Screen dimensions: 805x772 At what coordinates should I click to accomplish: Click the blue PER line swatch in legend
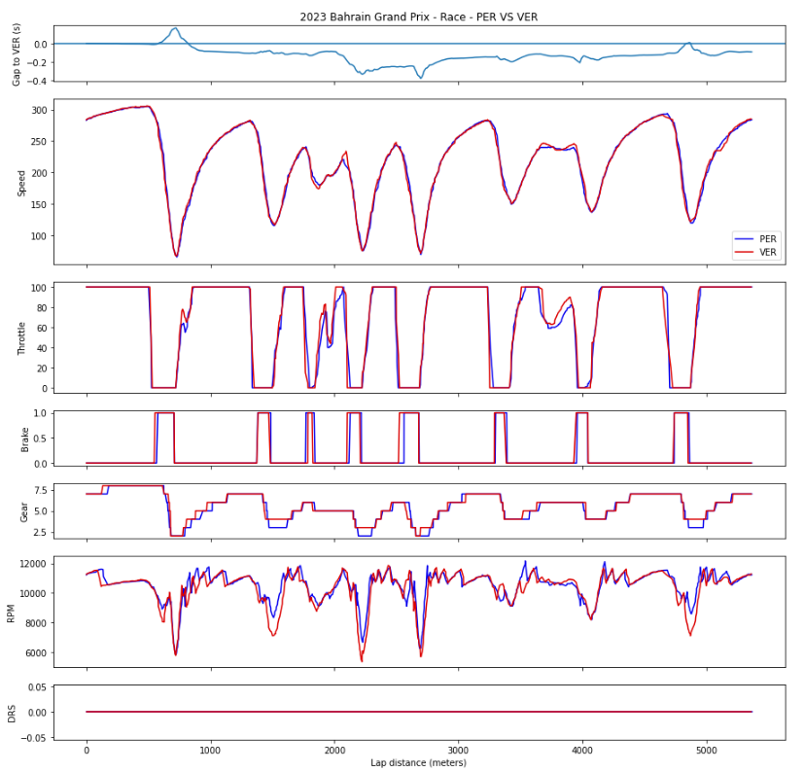tap(744, 239)
